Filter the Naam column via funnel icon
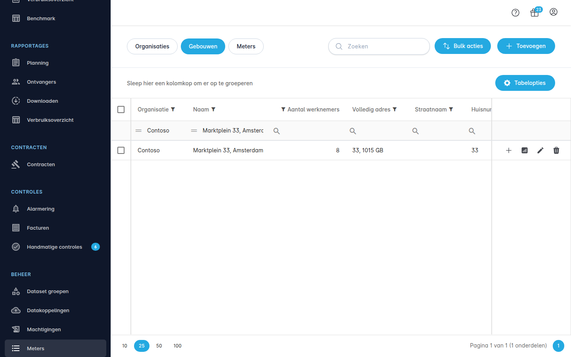This screenshot has height=357, width=571. [x=213, y=109]
